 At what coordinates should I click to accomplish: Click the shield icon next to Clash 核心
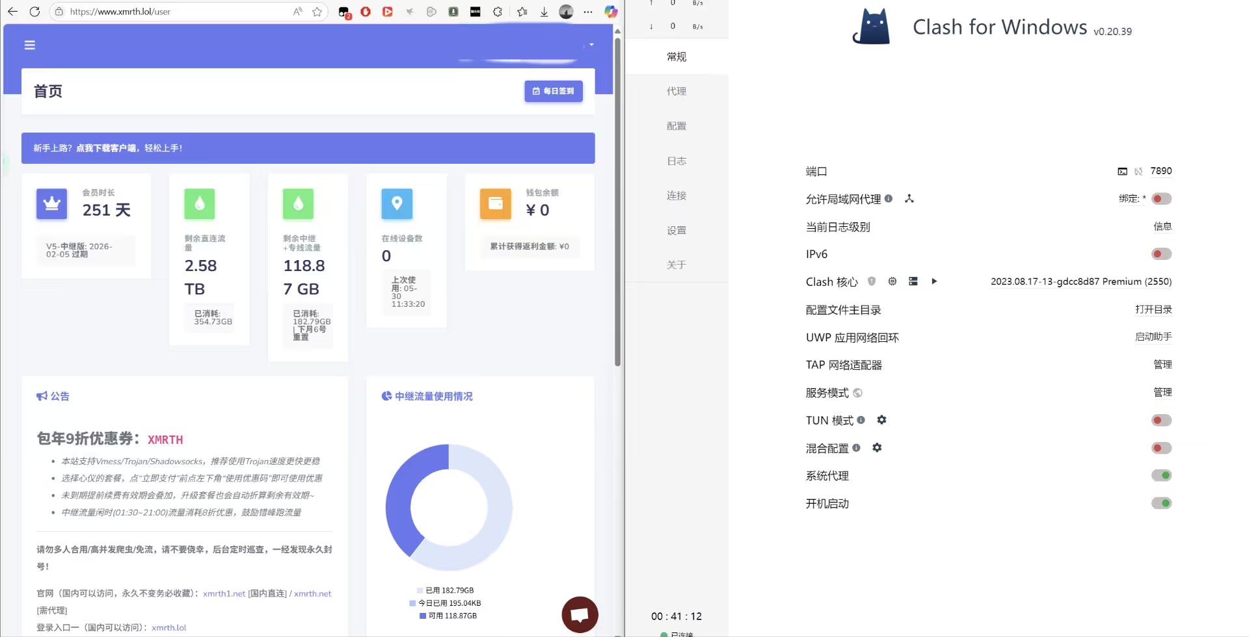tap(872, 281)
